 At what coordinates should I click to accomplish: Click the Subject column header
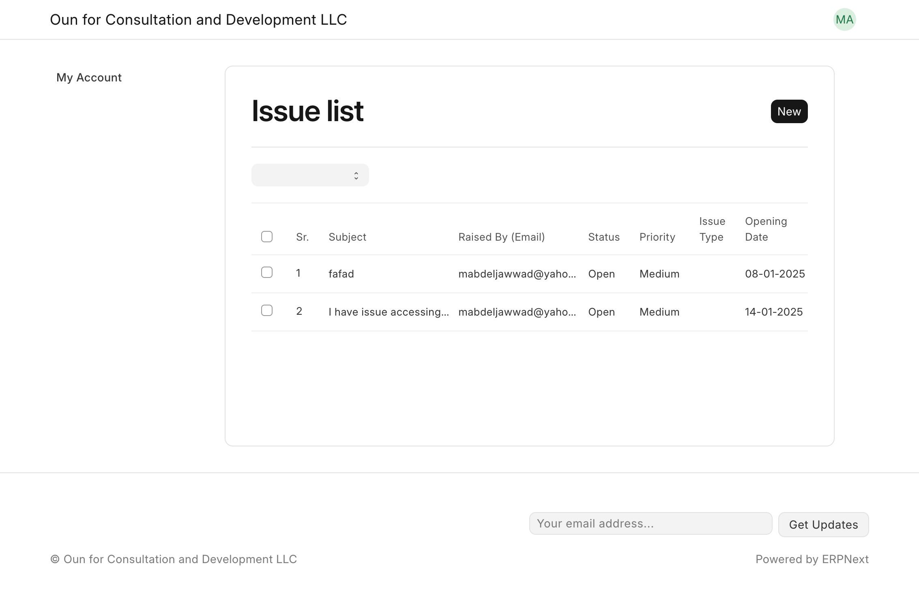(x=347, y=237)
